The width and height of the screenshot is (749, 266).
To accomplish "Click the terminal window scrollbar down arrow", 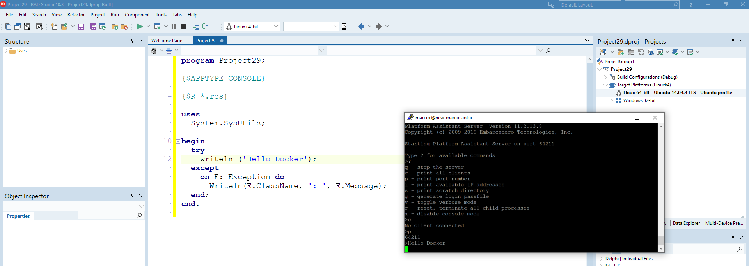I will point(661,248).
